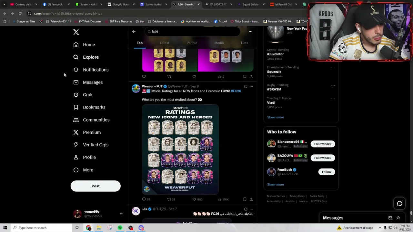Like the post with 2 views
413x232 pixels.
point(194,77)
